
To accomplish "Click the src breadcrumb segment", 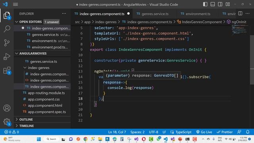I will pyautogui.click(x=77, y=22).
